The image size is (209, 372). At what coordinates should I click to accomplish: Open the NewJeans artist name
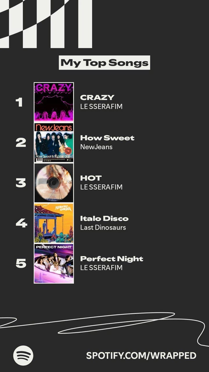(96, 147)
